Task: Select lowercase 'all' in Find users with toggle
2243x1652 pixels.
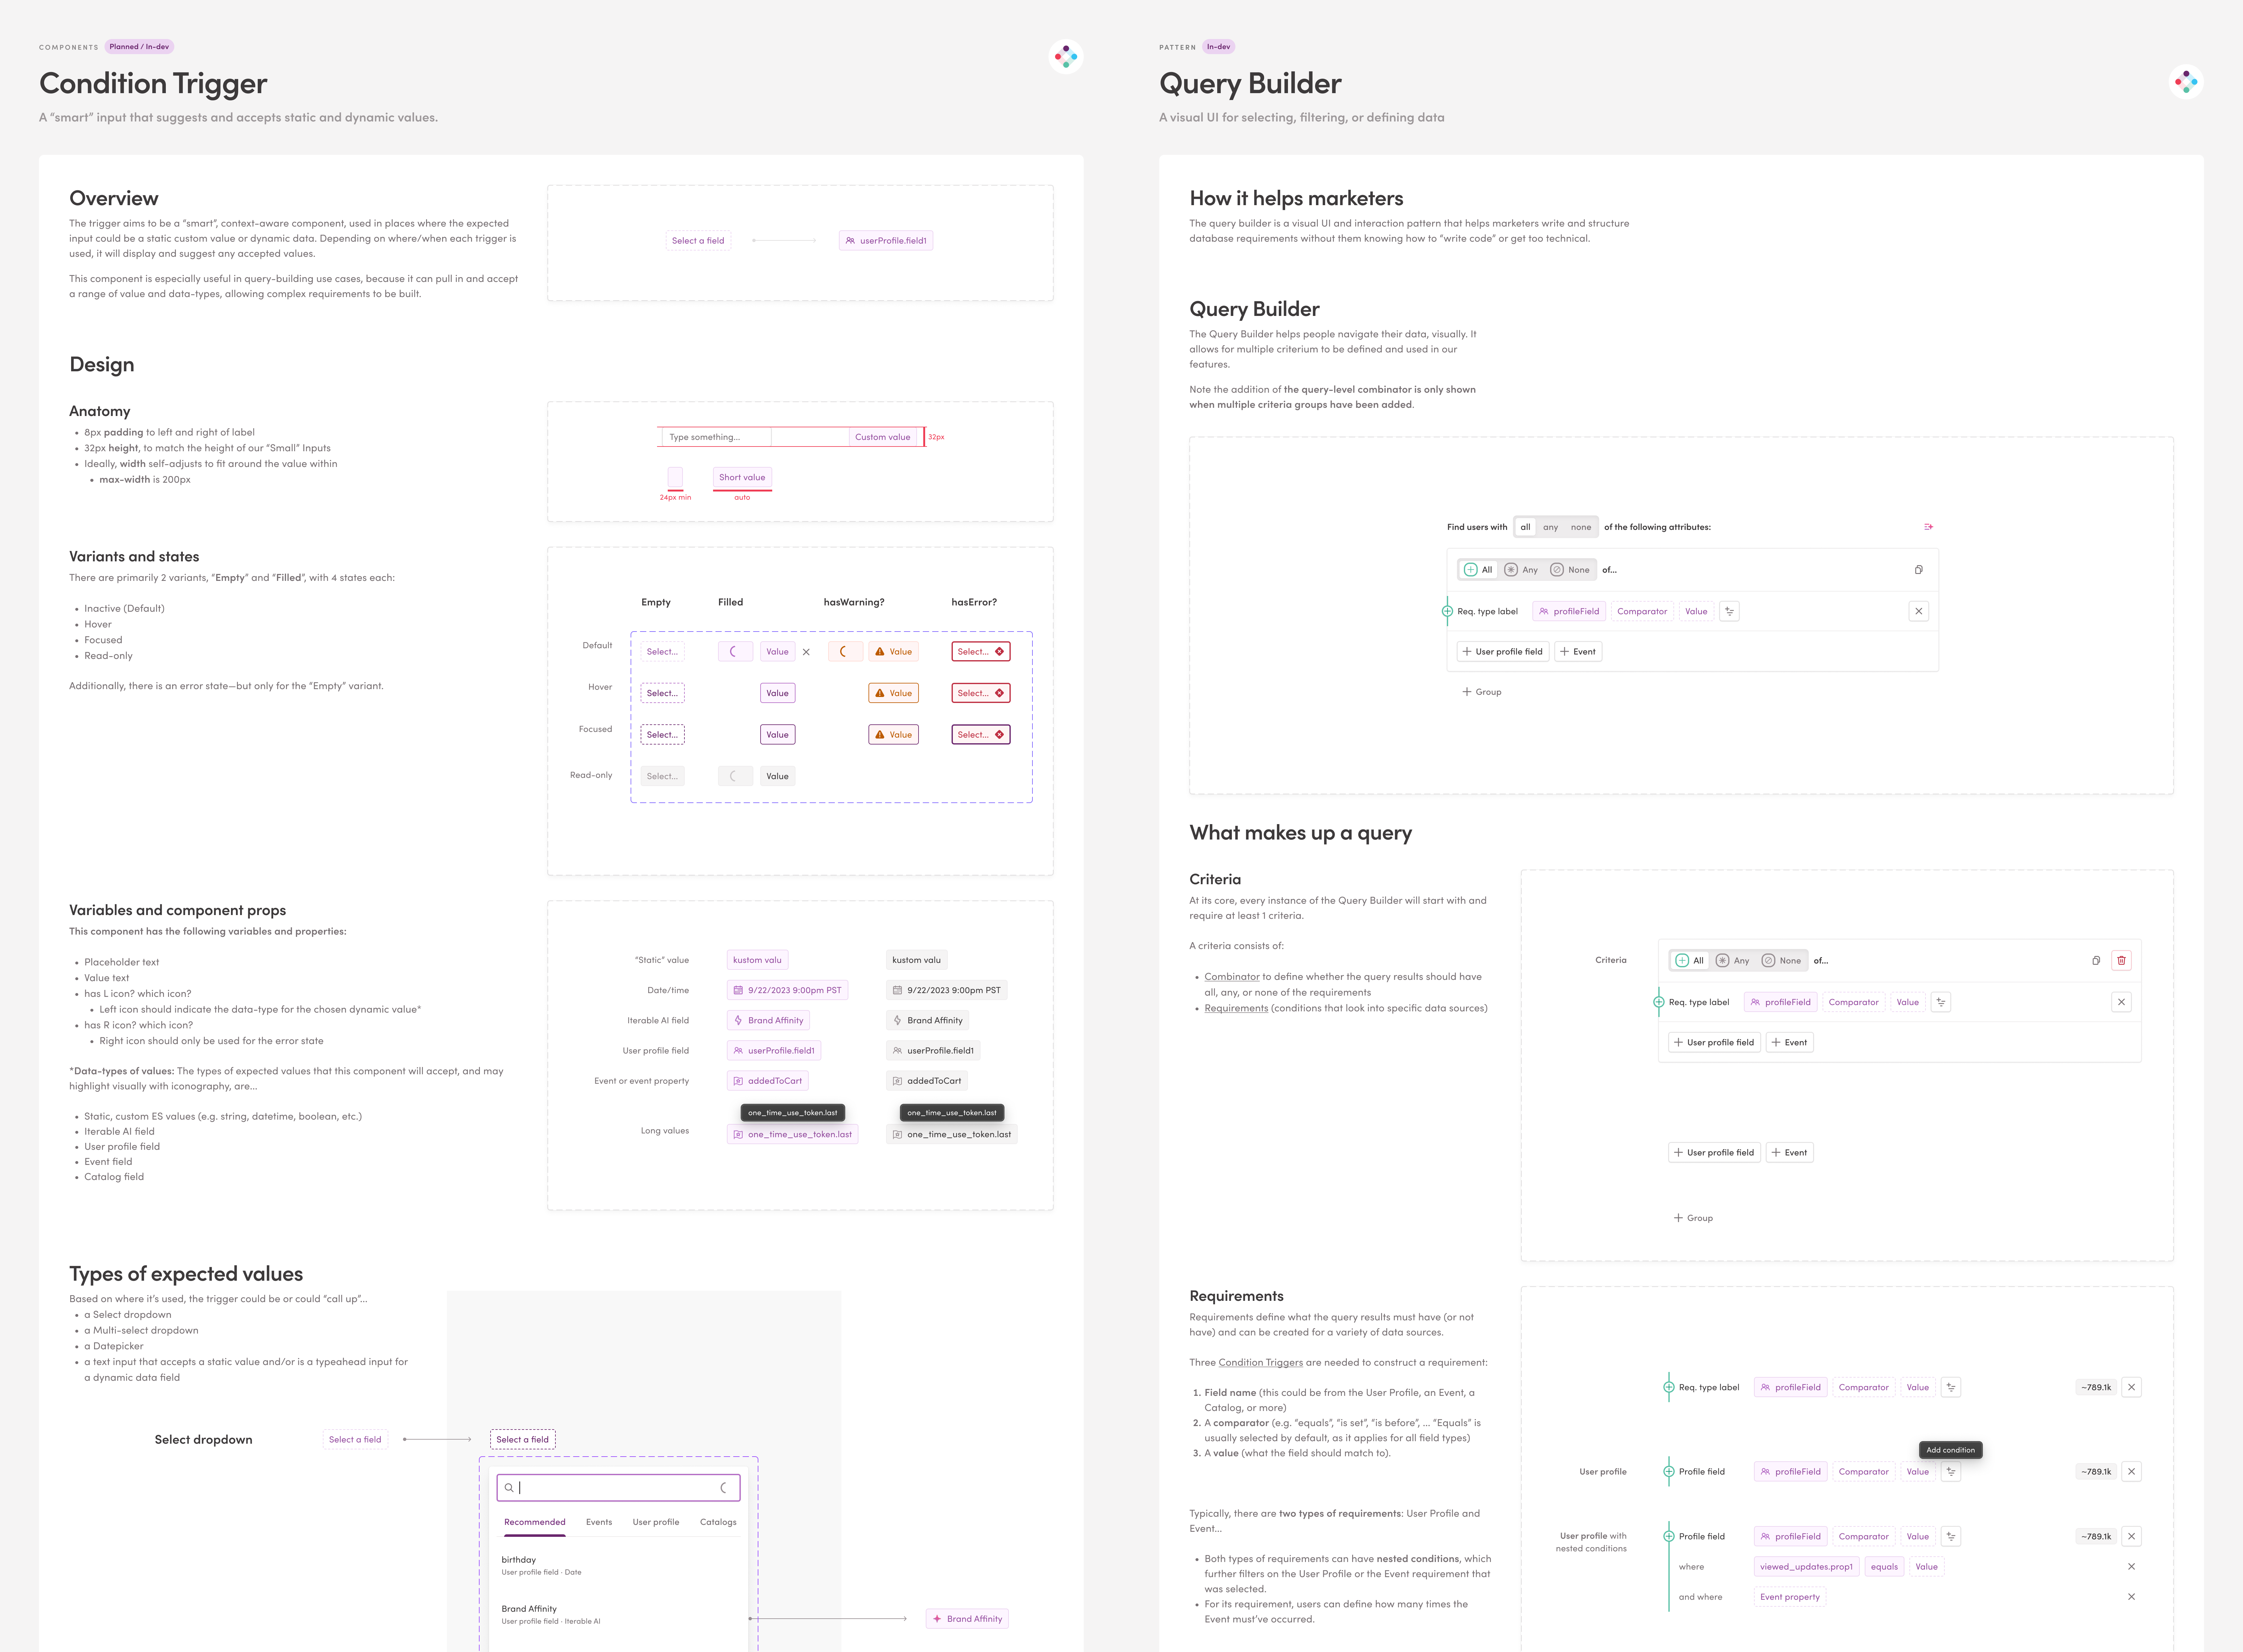Action: tap(1525, 527)
